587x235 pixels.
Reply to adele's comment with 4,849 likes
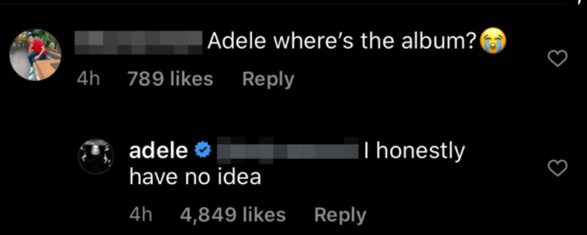340,215
